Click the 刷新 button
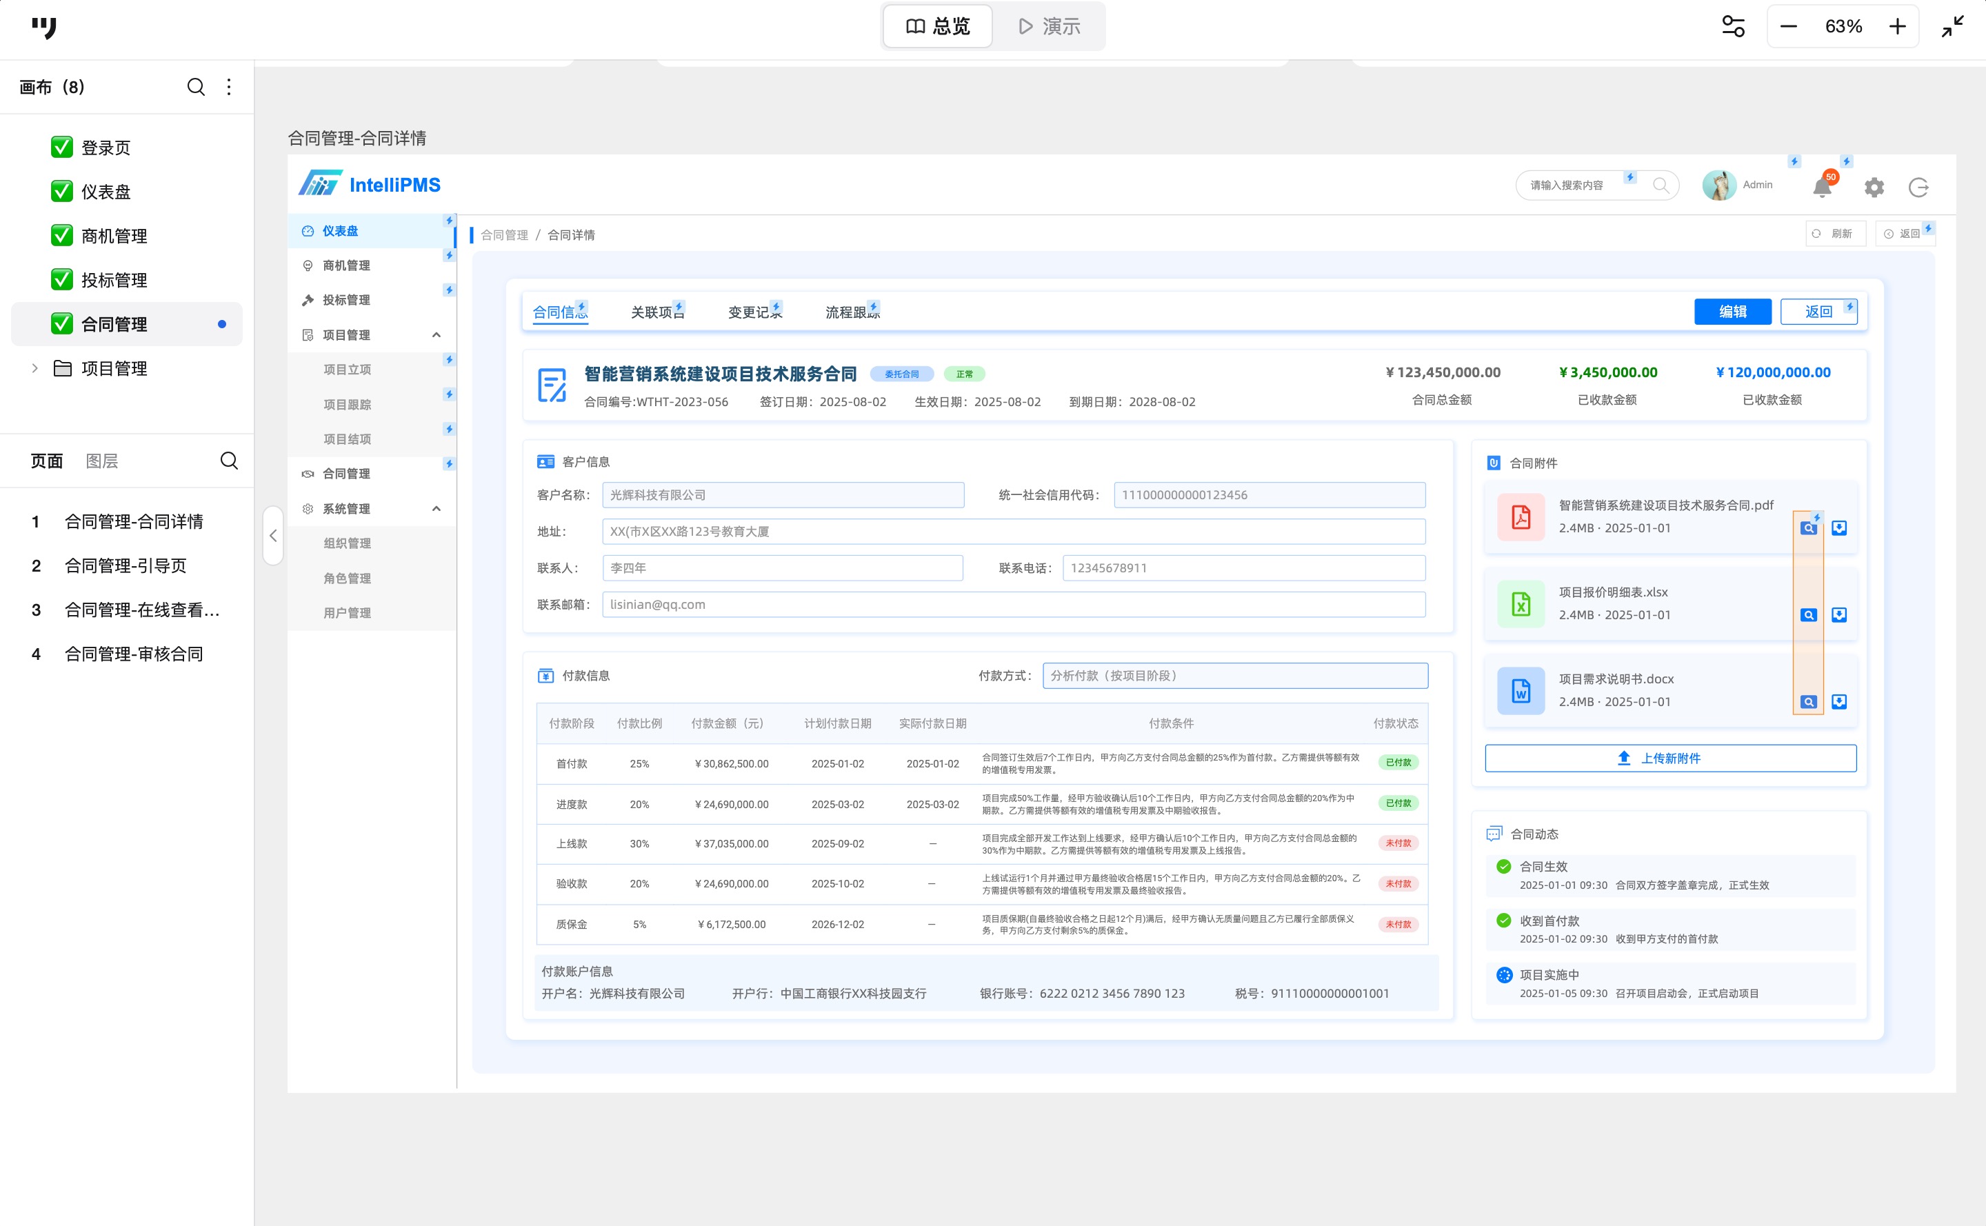Image resolution: width=1986 pixels, height=1226 pixels. (x=1835, y=234)
